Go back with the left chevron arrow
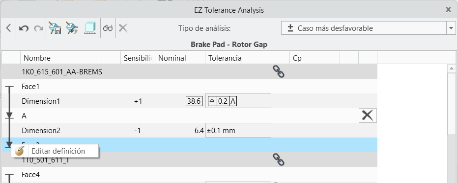Screen dimensions: 458x183 [x=8, y=28]
